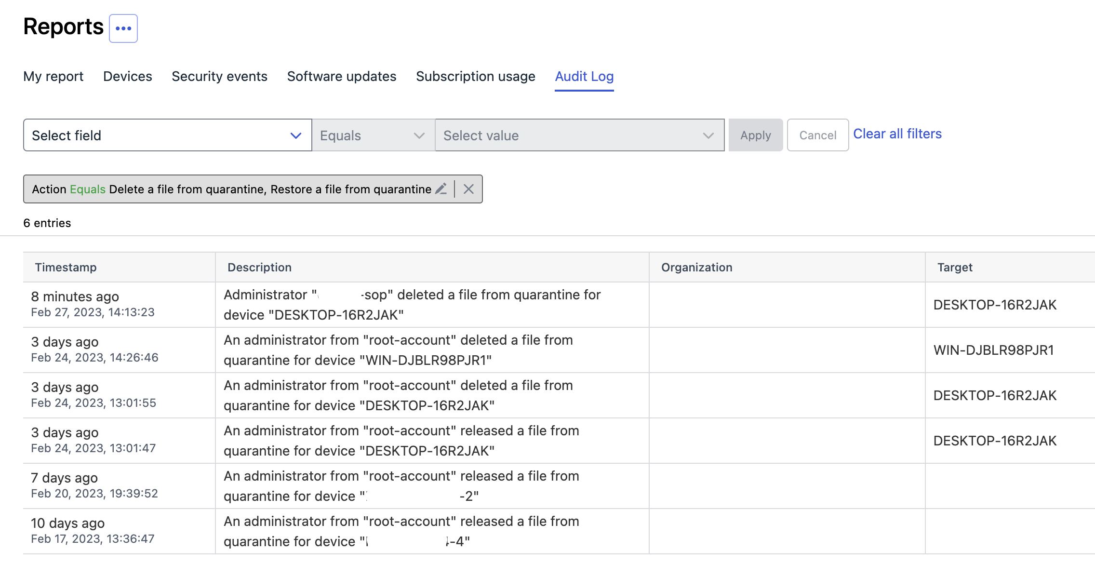
Task: Expand the Select field dropdown
Action: click(x=167, y=135)
